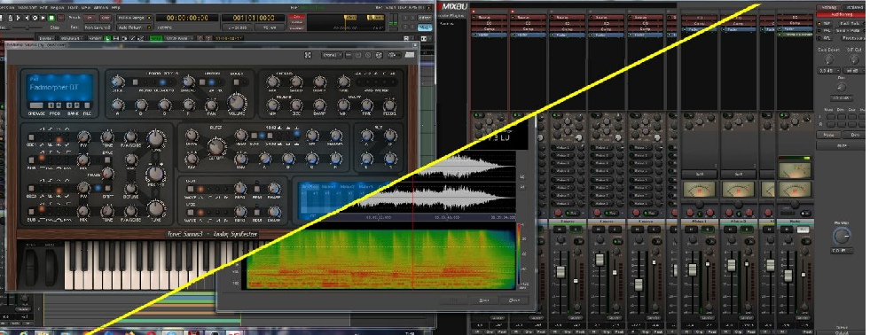The image size is (870, 335).
Task: Click the Editor button at top right of editor
Action: tap(424, 18)
